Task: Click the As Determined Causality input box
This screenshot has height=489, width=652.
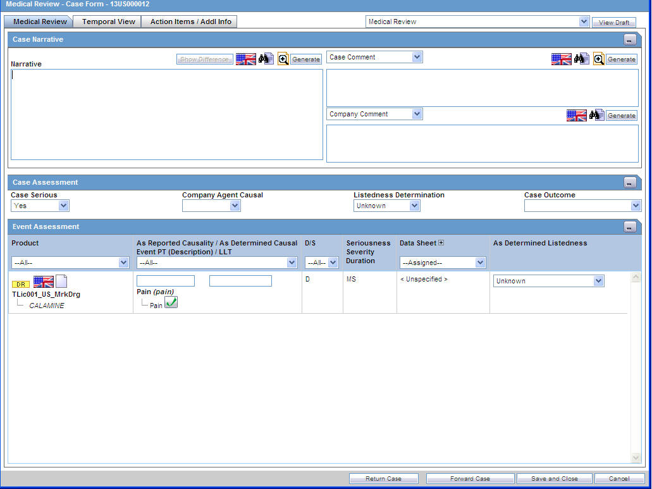Action: click(240, 281)
